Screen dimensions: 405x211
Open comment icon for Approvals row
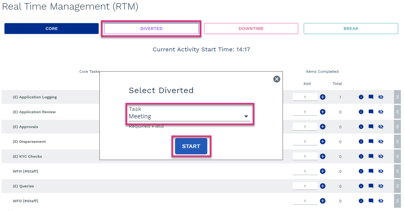(x=371, y=127)
